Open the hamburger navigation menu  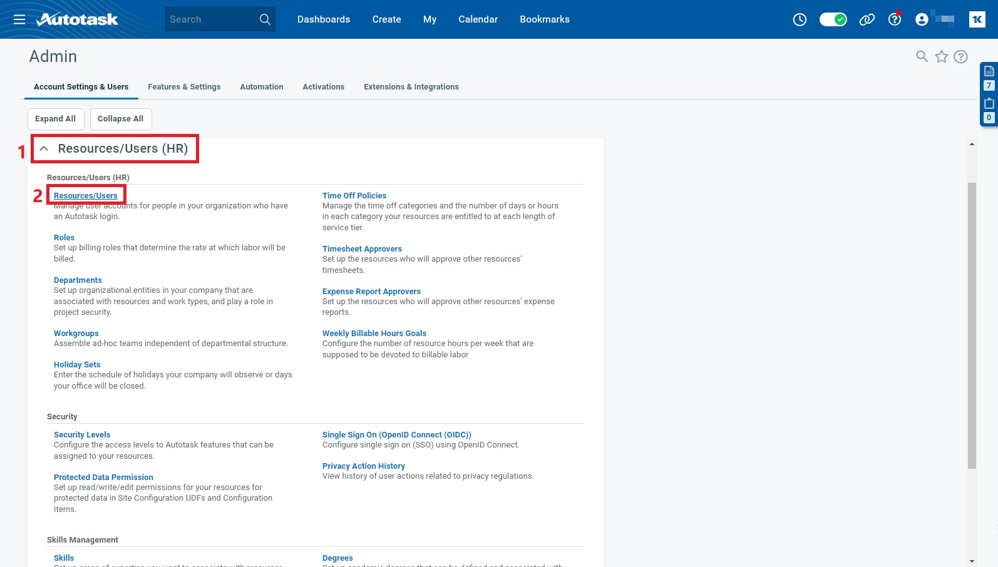click(x=19, y=19)
